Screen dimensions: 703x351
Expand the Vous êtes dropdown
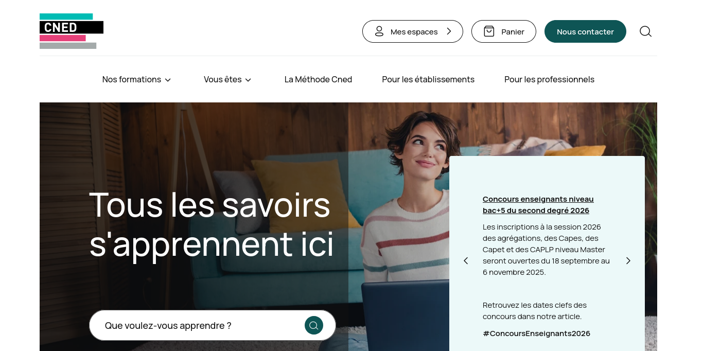[227, 79]
